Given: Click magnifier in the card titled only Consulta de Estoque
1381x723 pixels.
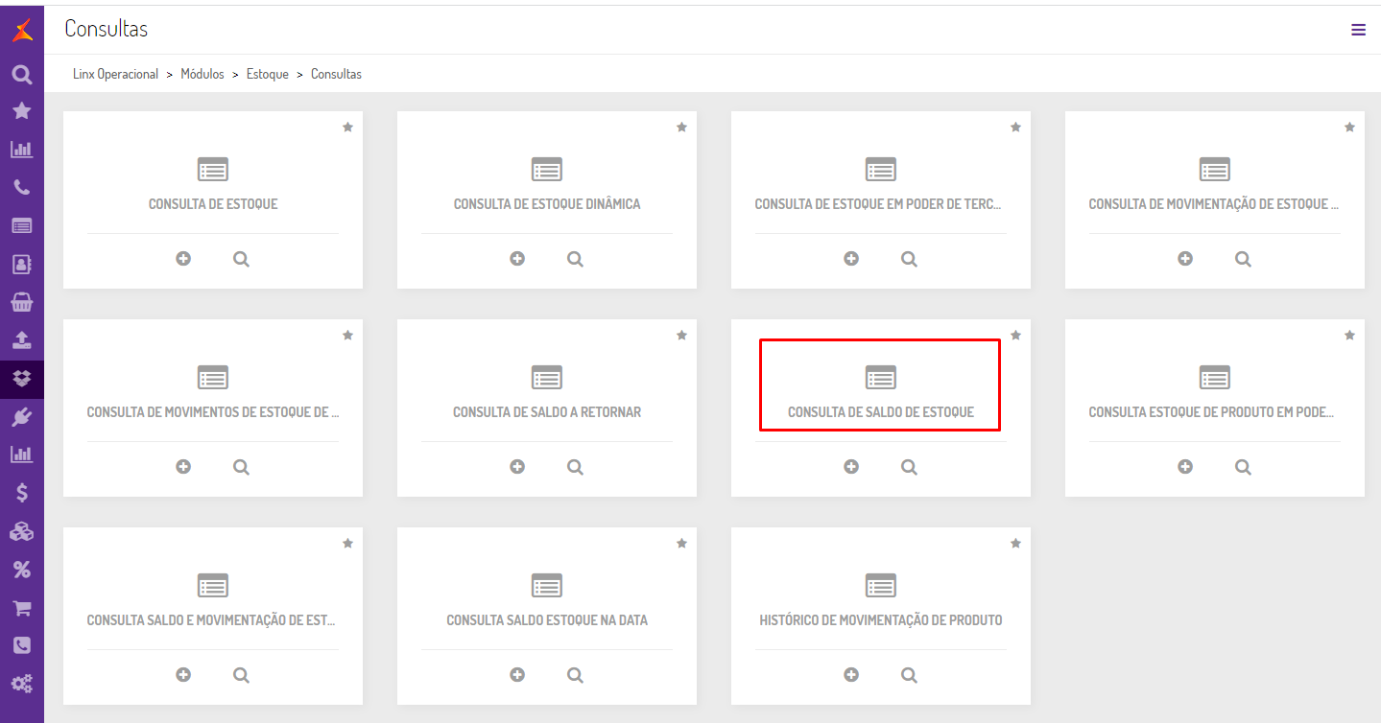Looking at the screenshot, I should [241, 259].
